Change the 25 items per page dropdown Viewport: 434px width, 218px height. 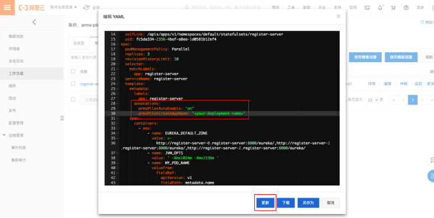pos(372,100)
